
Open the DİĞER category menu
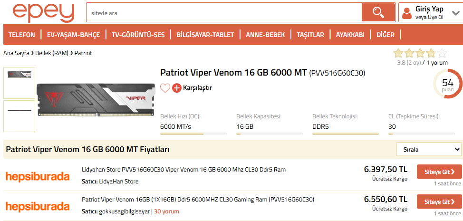click(385, 35)
